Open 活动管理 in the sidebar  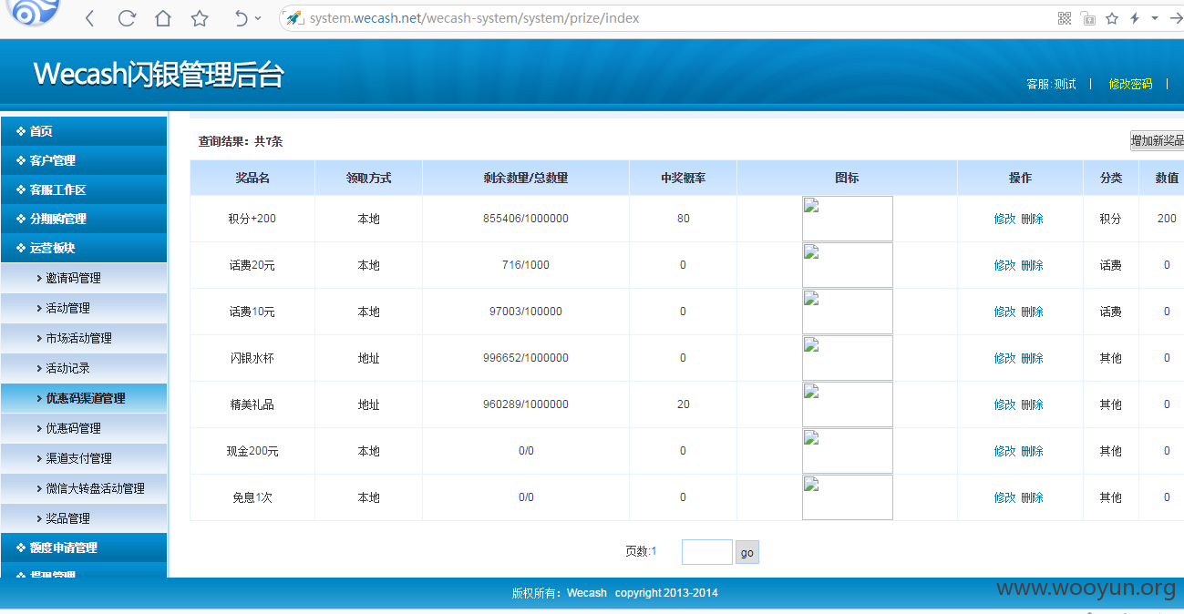tap(84, 308)
